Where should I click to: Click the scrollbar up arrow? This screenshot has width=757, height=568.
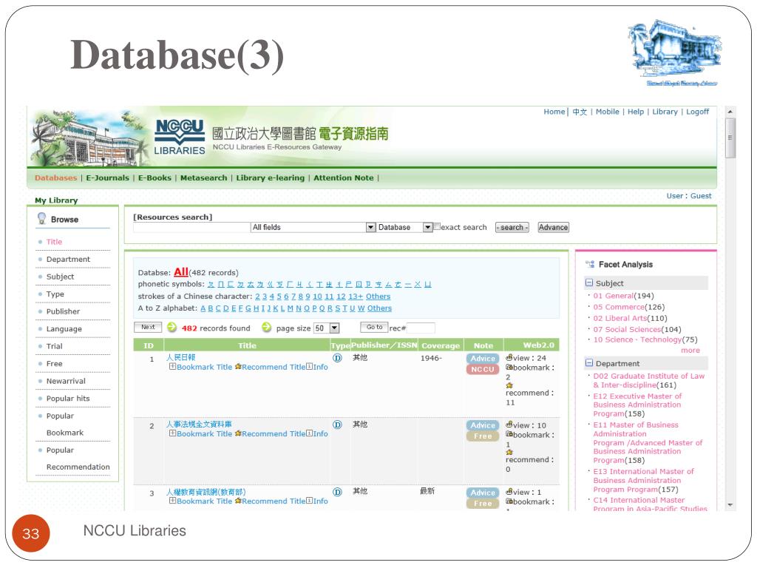pos(730,112)
